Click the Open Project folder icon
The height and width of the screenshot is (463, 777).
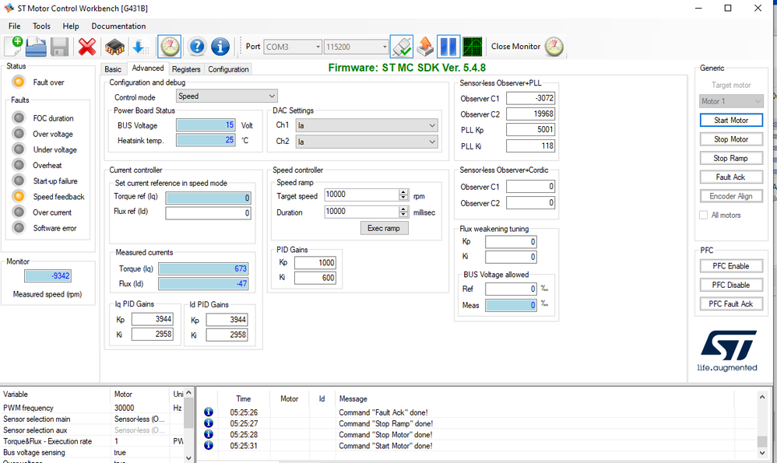point(36,47)
